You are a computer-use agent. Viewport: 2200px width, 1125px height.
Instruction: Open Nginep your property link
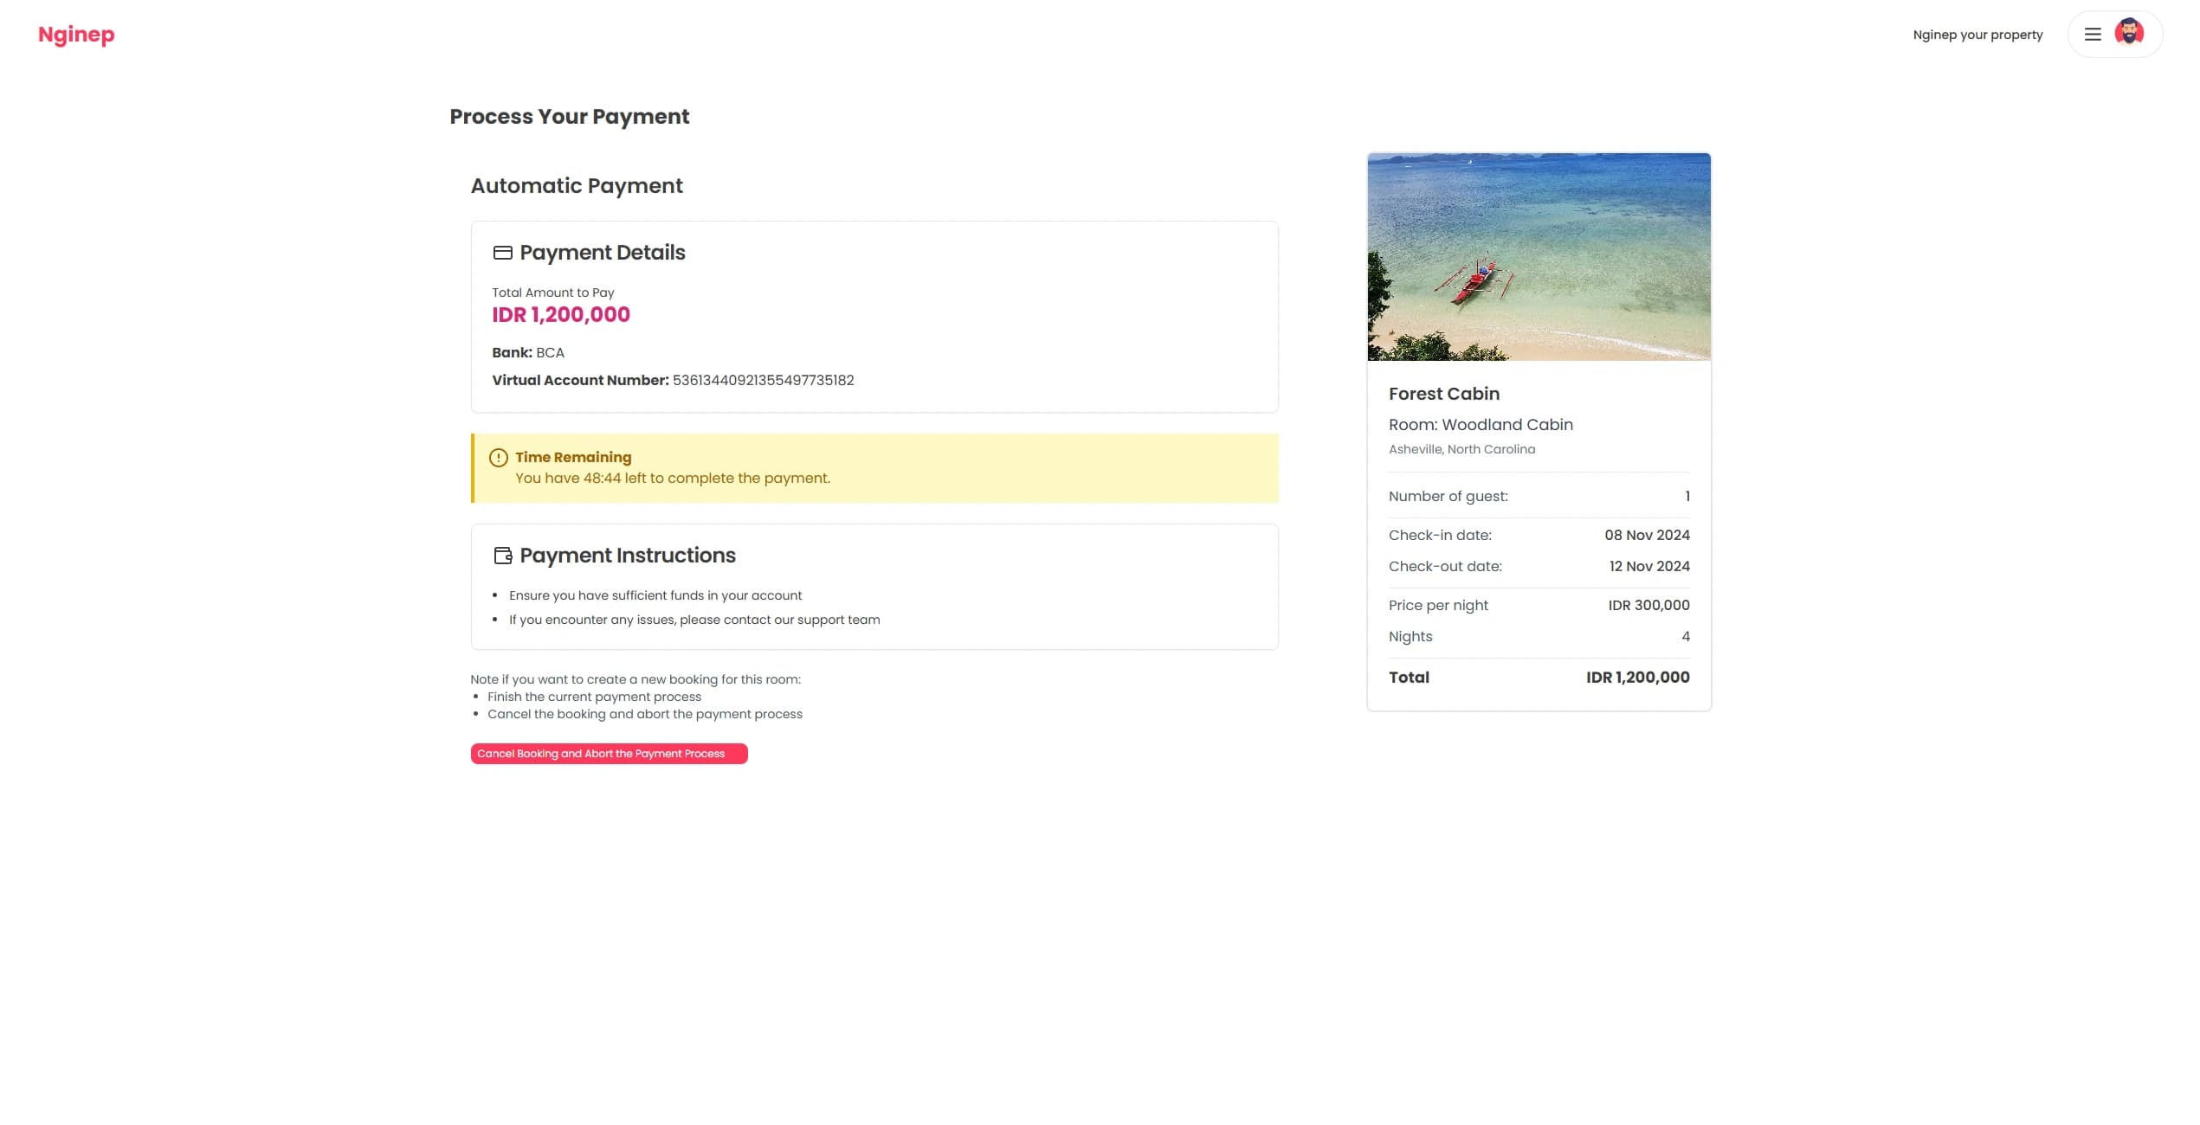[1977, 35]
